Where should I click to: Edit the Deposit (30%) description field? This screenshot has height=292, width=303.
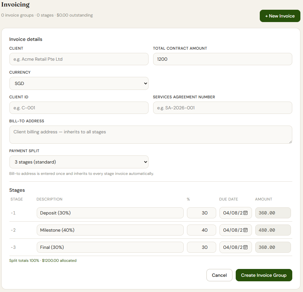(110, 213)
